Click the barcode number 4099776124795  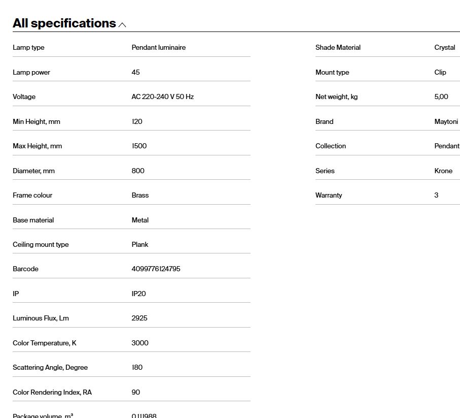[x=156, y=269]
